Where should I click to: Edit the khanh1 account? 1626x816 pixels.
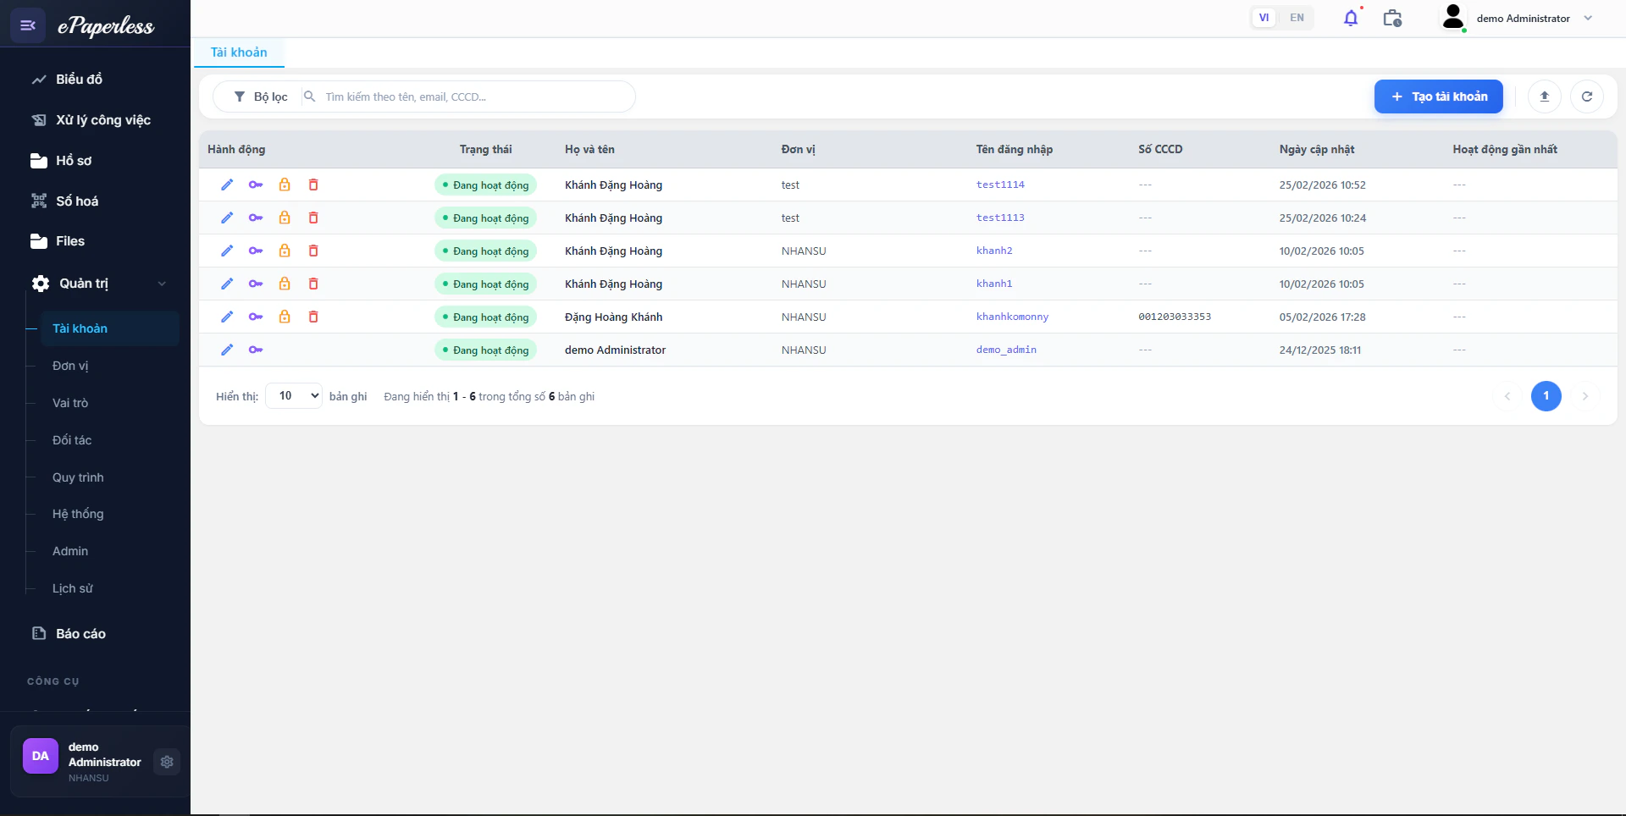click(227, 284)
